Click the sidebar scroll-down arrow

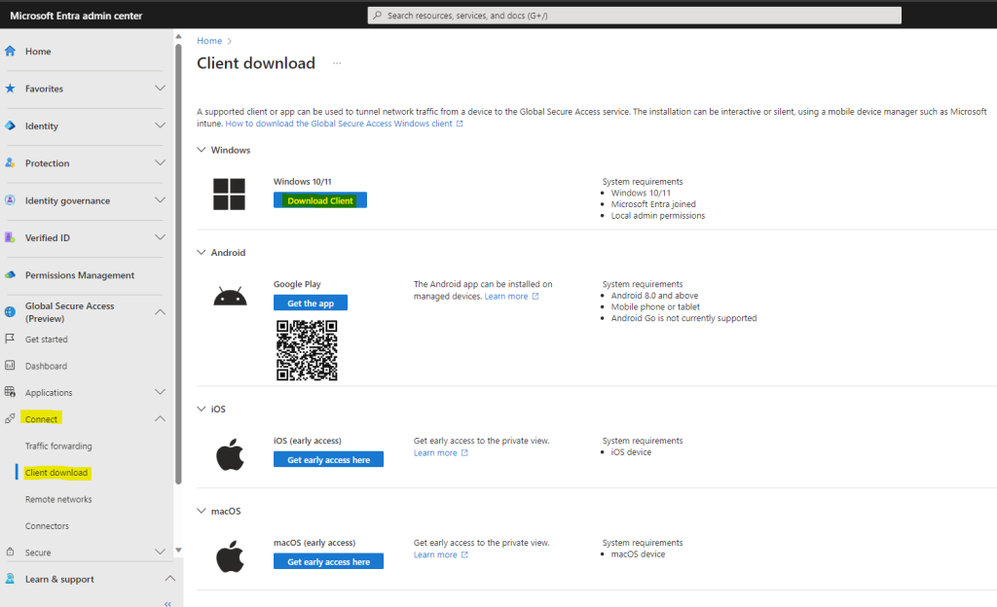[178, 551]
